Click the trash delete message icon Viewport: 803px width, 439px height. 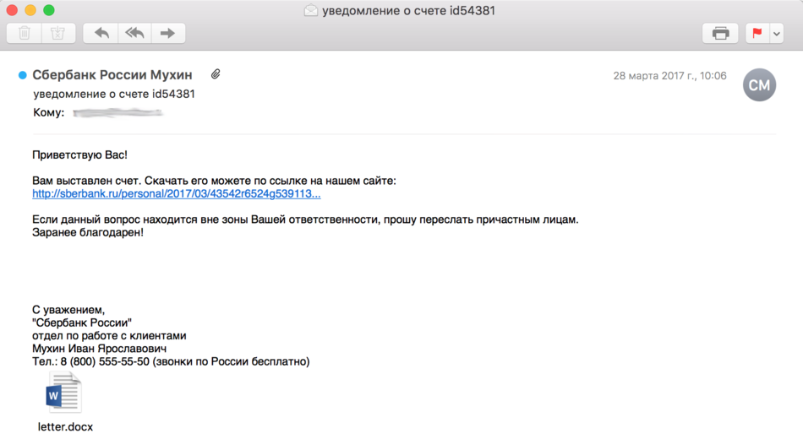tap(24, 33)
